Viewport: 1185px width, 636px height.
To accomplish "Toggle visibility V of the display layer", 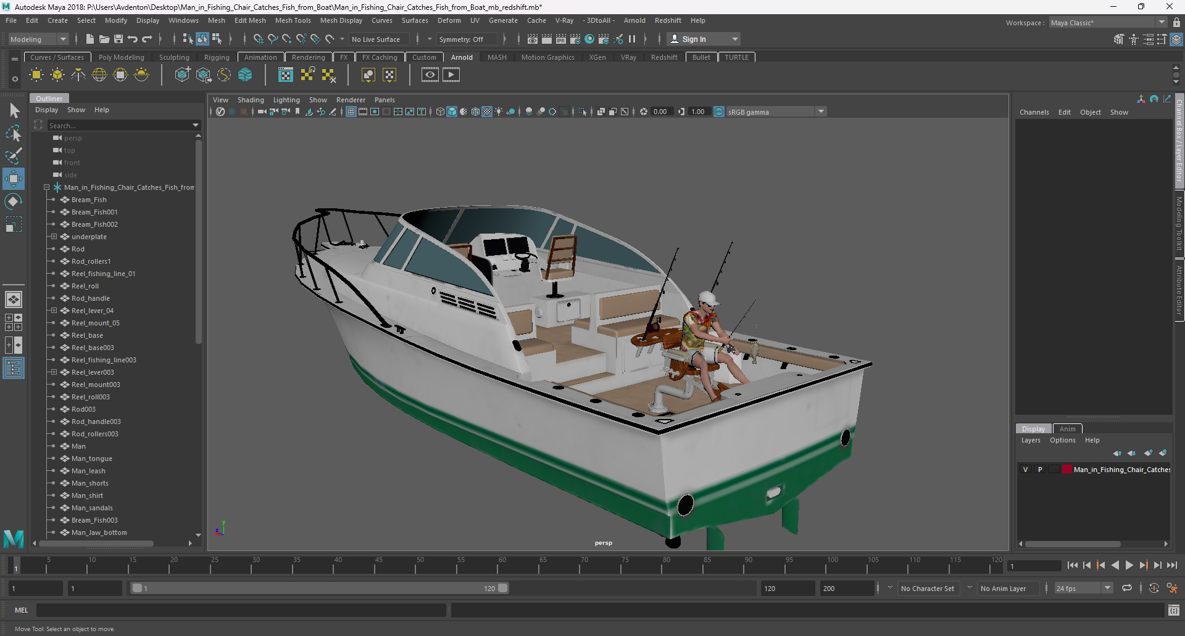I will 1026,470.
